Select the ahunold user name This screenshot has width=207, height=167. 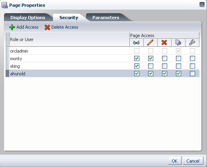[x=18, y=74]
